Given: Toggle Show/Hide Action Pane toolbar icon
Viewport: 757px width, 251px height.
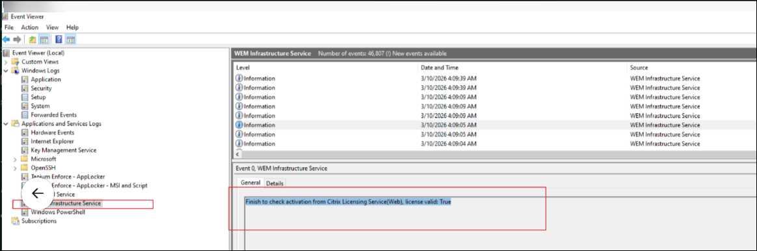Looking at the screenshot, I should (x=70, y=40).
